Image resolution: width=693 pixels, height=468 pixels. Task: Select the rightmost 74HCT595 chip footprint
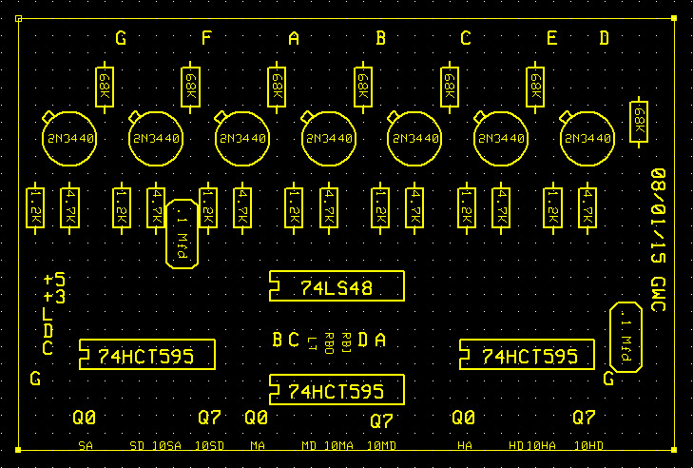click(529, 356)
